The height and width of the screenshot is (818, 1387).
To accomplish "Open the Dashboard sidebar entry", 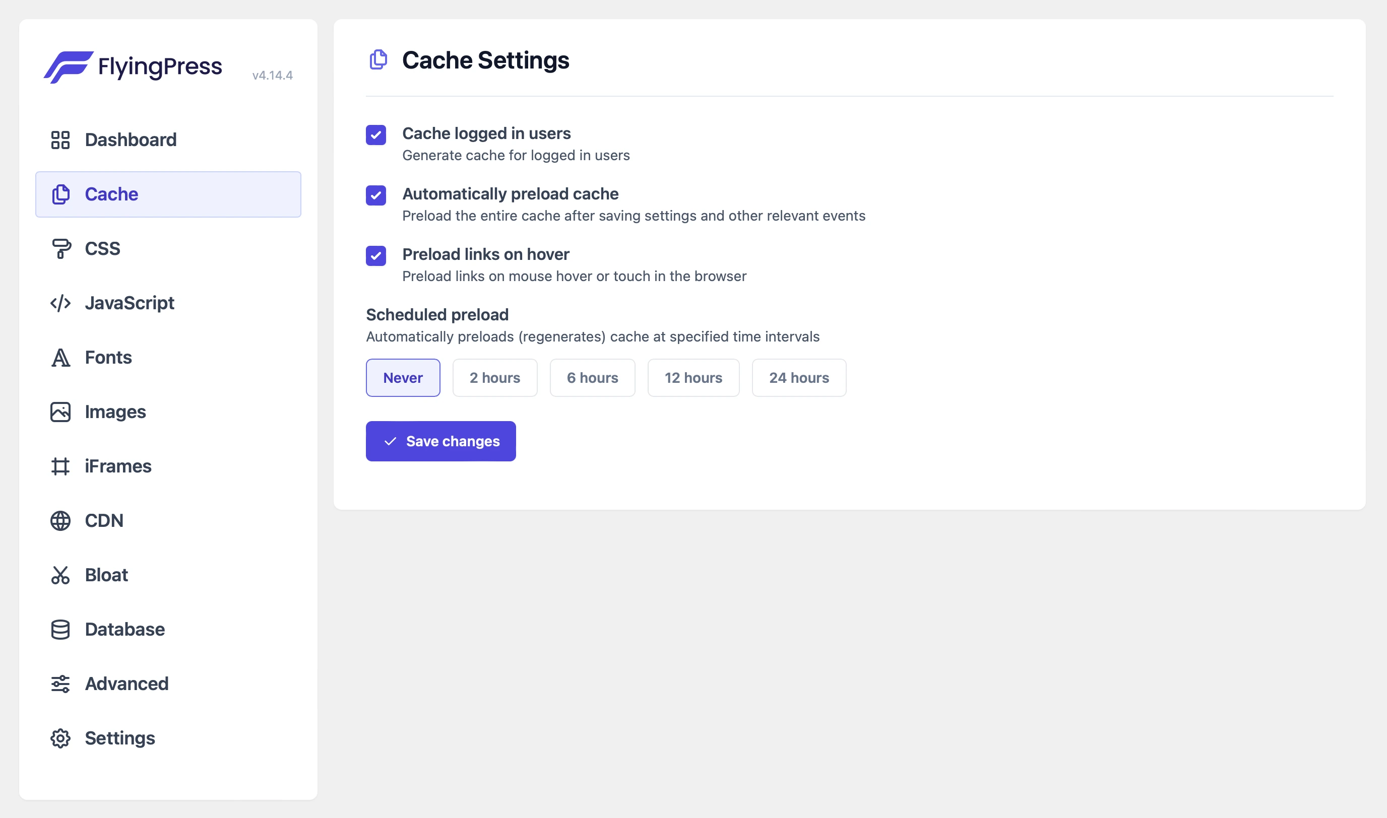I will pyautogui.click(x=130, y=140).
